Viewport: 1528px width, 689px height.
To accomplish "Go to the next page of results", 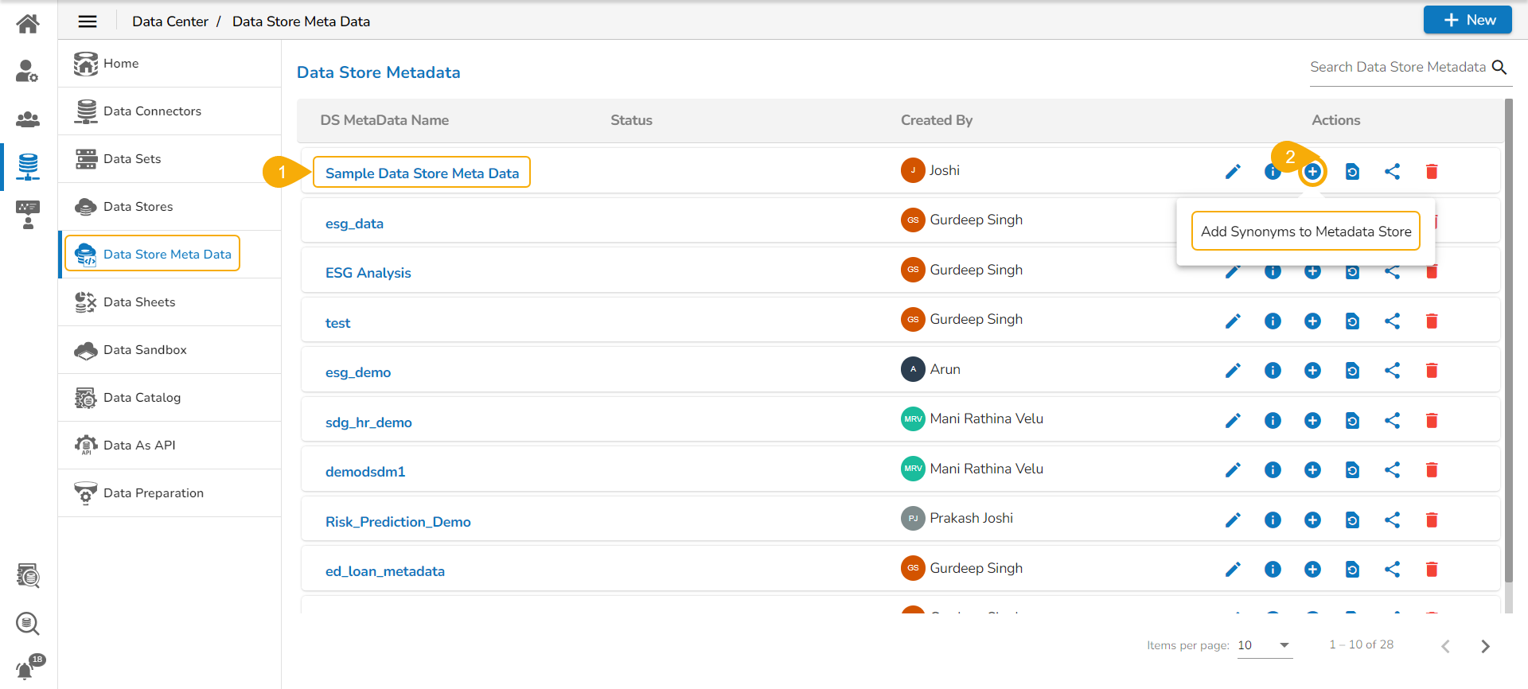I will (x=1485, y=646).
